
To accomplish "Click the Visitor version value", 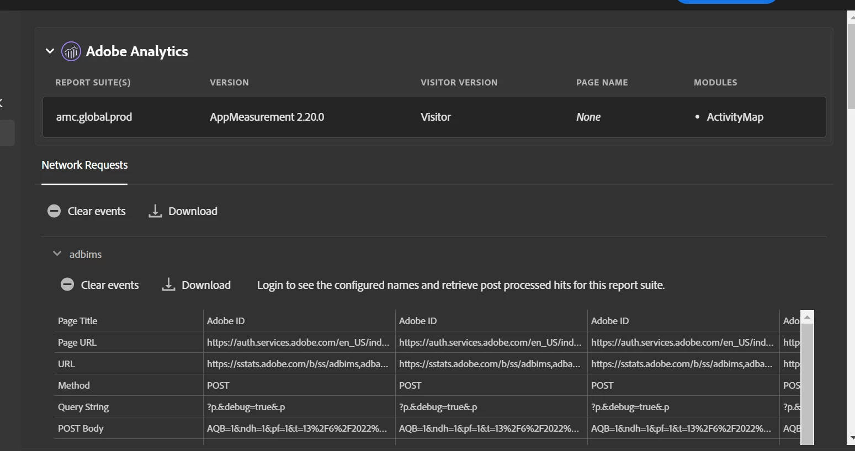I will [436, 117].
